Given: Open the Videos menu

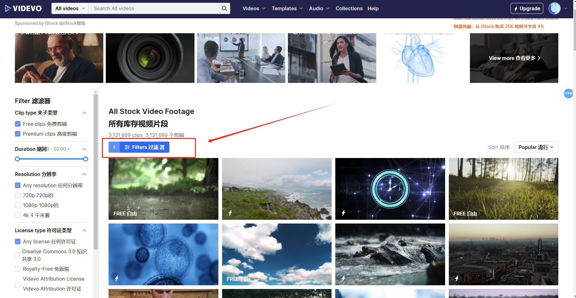Looking at the screenshot, I should tap(254, 8).
